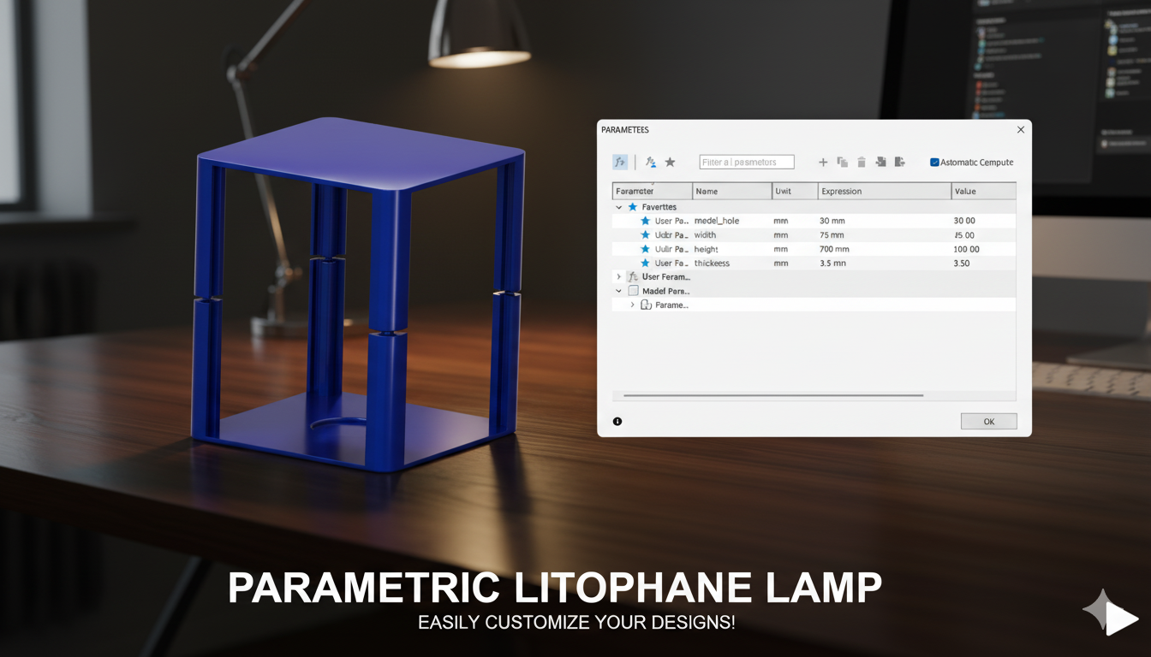The width and height of the screenshot is (1151, 657).
Task: Click the export parameters icon
Action: [x=899, y=162]
